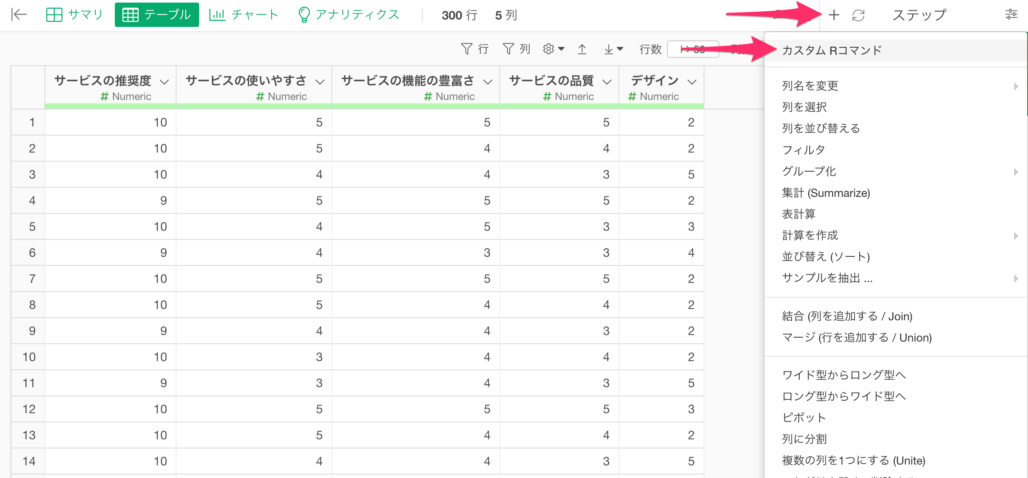
Task: Click the 計算を作成 submenu arrow
Action: pyautogui.click(x=1016, y=236)
